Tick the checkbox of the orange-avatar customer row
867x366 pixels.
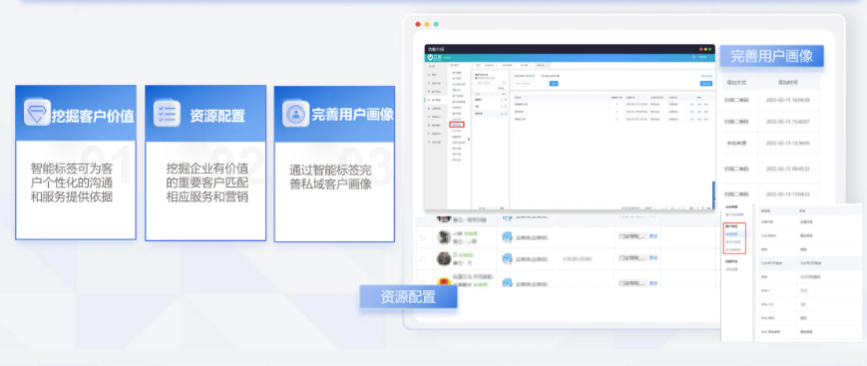422,282
